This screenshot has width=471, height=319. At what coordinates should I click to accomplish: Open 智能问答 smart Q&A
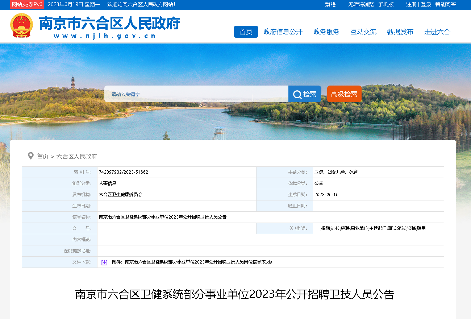coord(445,4)
